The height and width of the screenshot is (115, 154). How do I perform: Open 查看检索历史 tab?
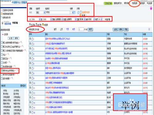[118, 3]
